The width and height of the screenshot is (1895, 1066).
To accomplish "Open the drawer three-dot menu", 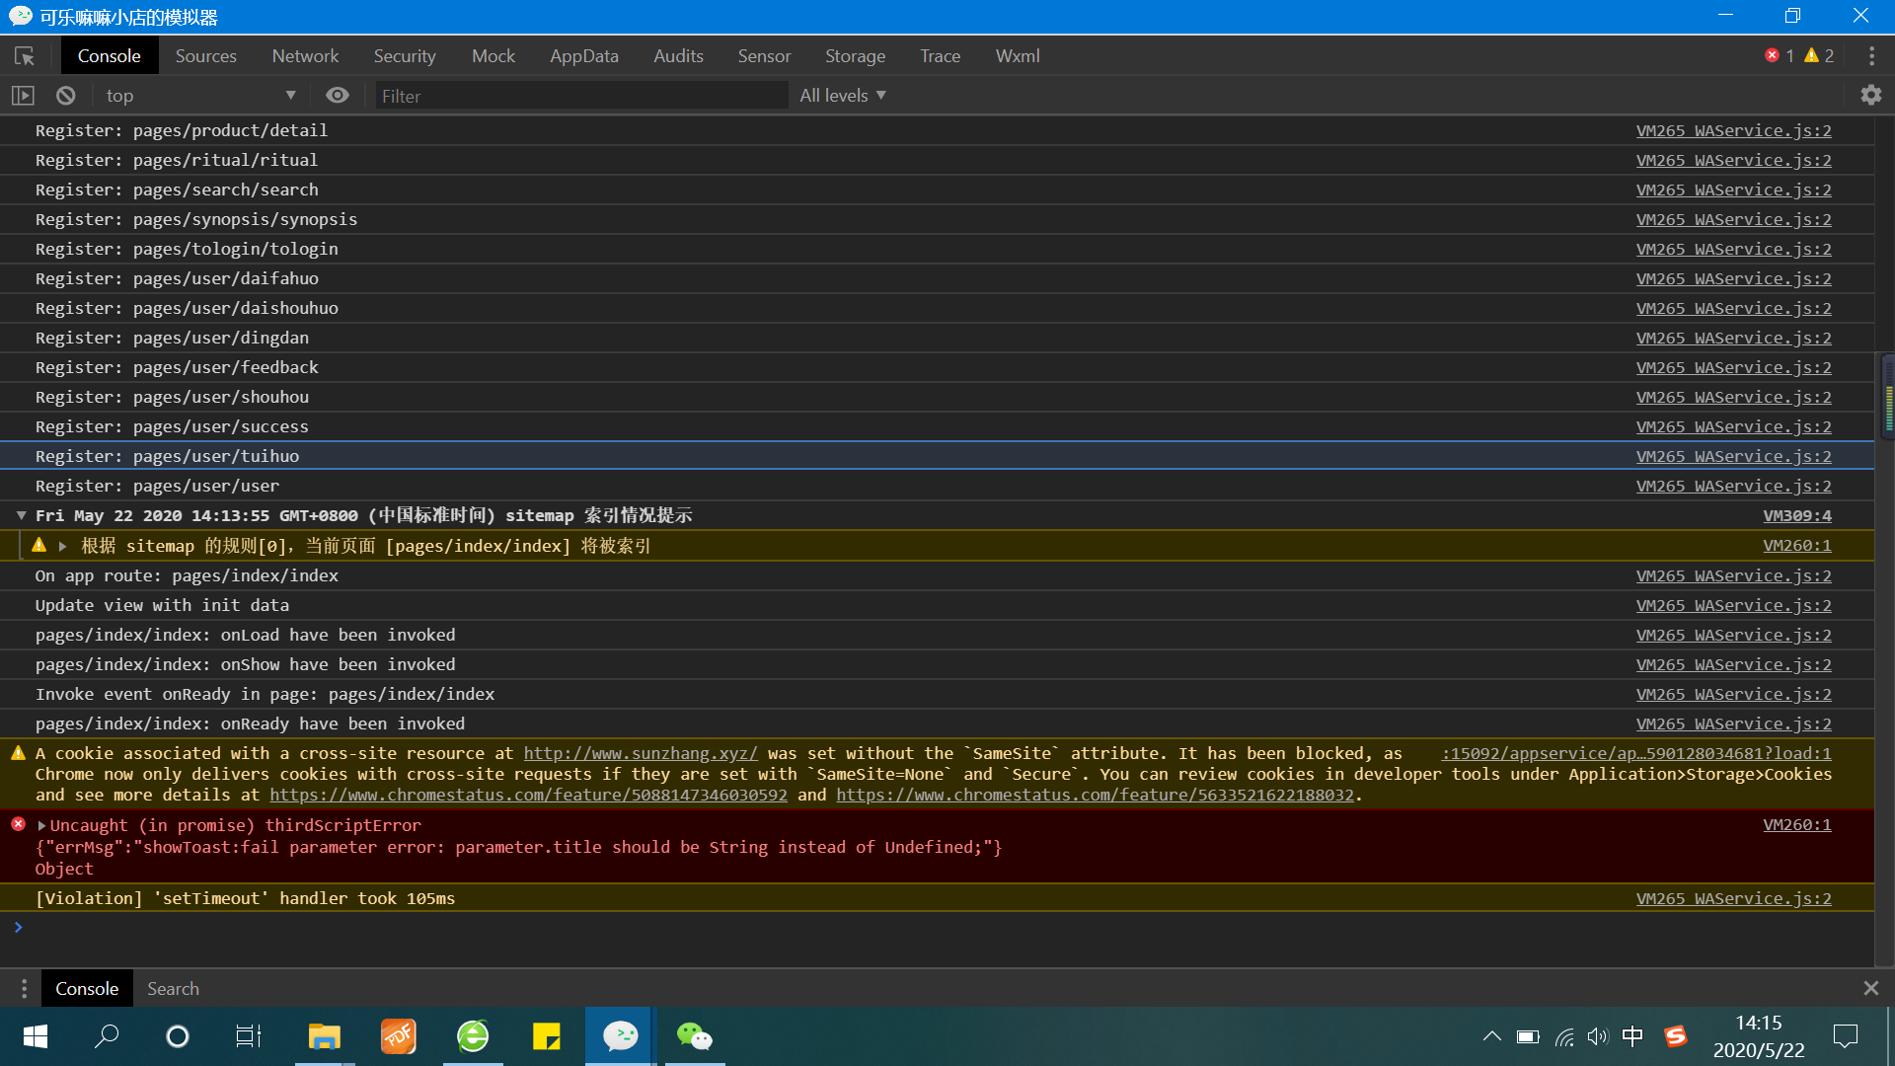I will coord(24,989).
